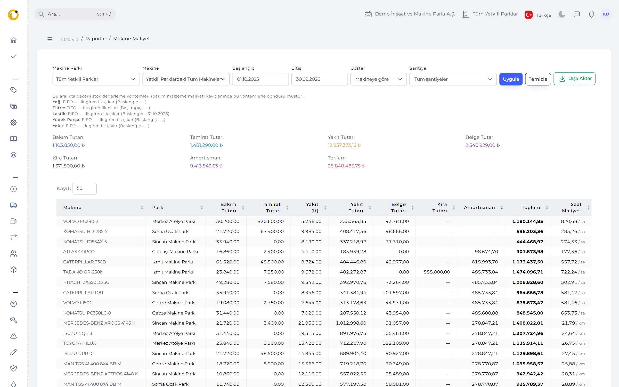Click the truck icon in sidebar
619x387 pixels.
tap(13, 205)
